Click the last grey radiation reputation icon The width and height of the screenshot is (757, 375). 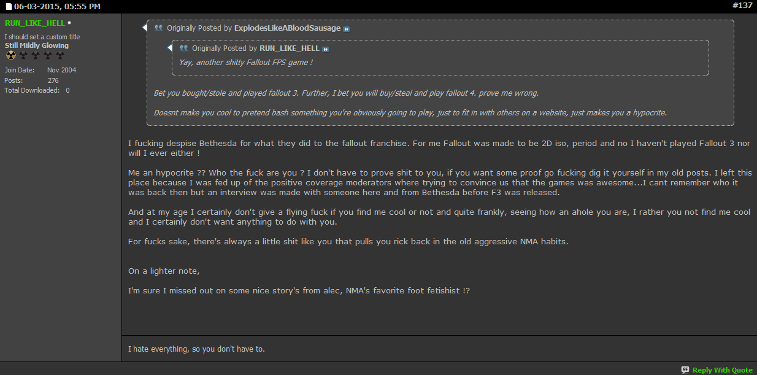pyautogui.click(x=60, y=55)
